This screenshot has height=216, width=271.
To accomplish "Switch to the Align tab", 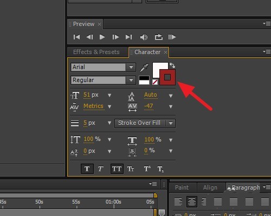I will pyautogui.click(x=210, y=187).
